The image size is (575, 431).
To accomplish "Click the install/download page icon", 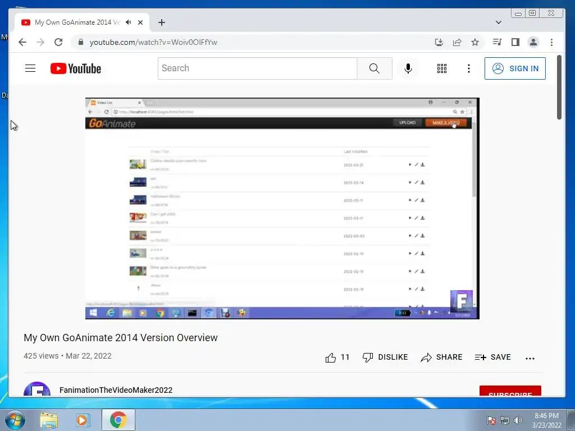I will pos(439,42).
